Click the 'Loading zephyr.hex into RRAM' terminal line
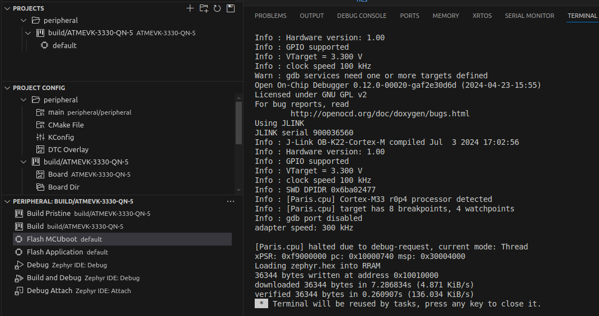Screen dimensions: 599x316 point(317,266)
